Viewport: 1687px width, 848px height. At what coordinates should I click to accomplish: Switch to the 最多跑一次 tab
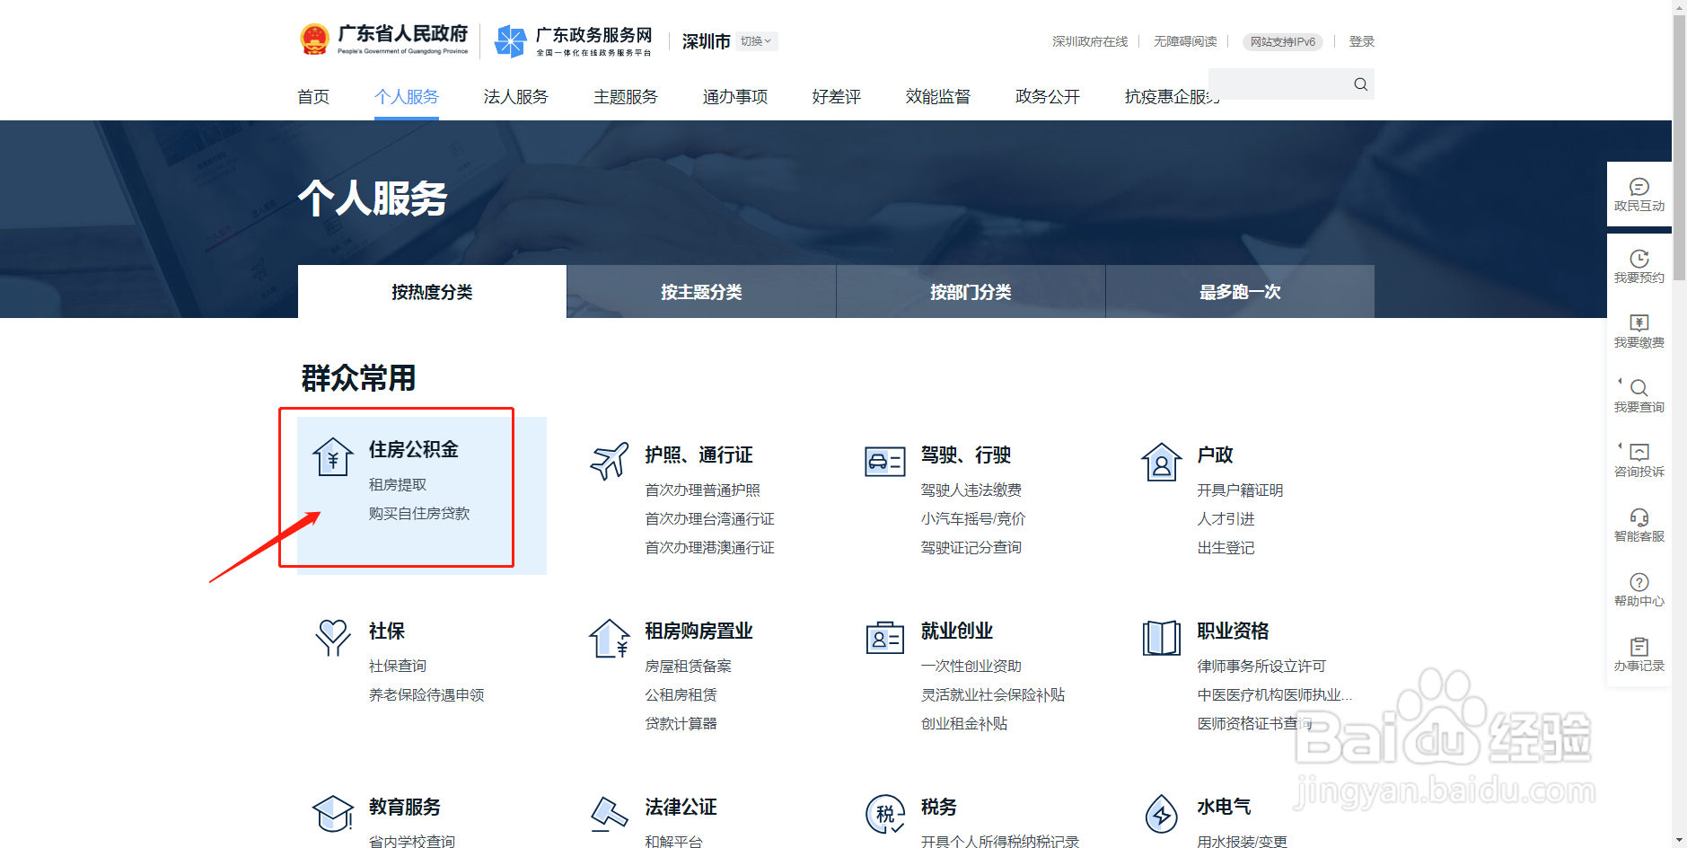pyautogui.click(x=1240, y=292)
